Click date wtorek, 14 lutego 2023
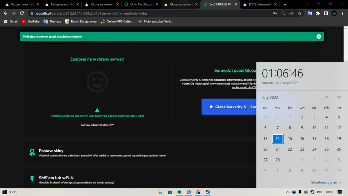The width and height of the screenshot is (348, 196). coord(280,83)
